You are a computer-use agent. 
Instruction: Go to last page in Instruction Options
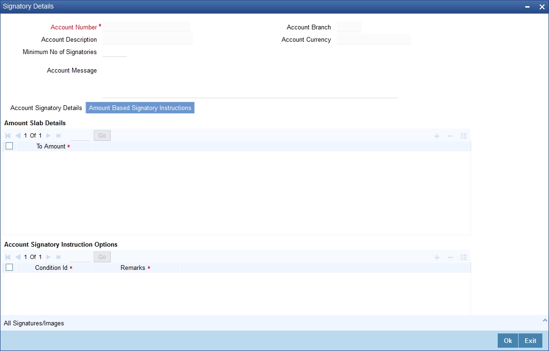[x=58, y=257]
